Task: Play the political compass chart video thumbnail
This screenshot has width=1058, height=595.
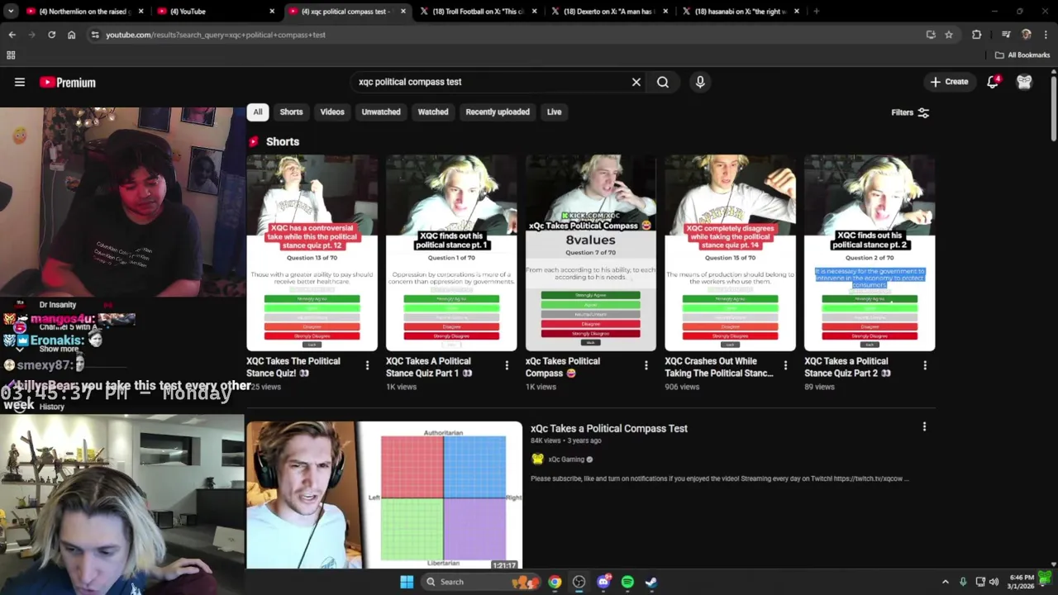Action: pyautogui.click(x=384, y=496)
